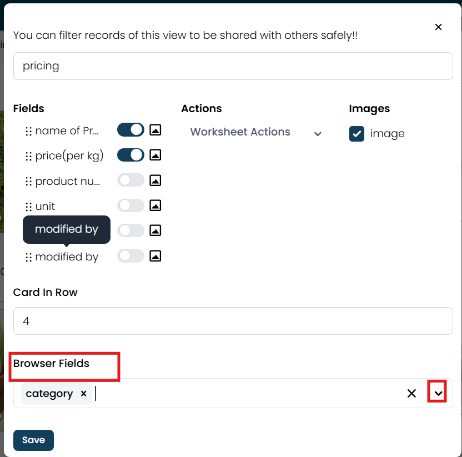Click image icon beside last modified by field

pyautogui.click(x=155, y=256)
